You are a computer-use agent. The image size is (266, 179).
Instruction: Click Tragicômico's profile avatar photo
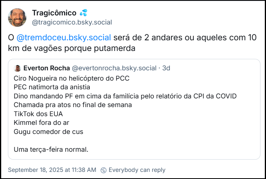click(x=17, y=18)
